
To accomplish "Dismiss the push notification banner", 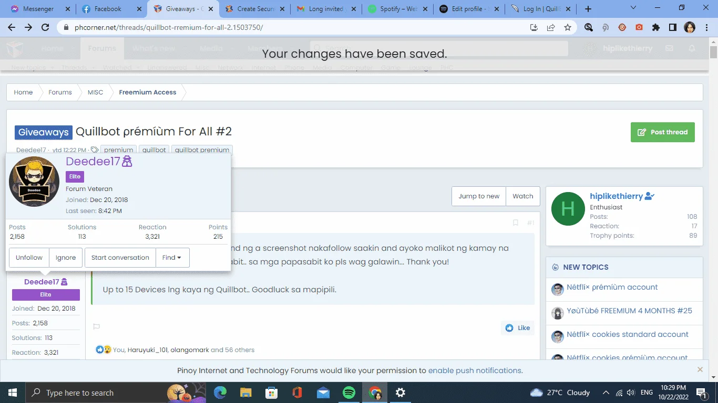I will [700, 370].
